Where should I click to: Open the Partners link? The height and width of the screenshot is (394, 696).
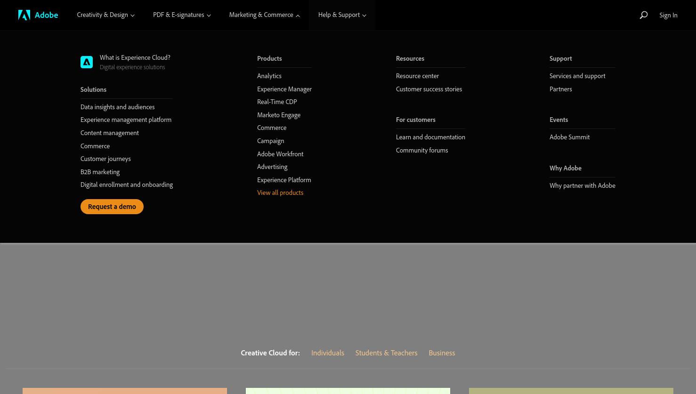click(561, 89)
